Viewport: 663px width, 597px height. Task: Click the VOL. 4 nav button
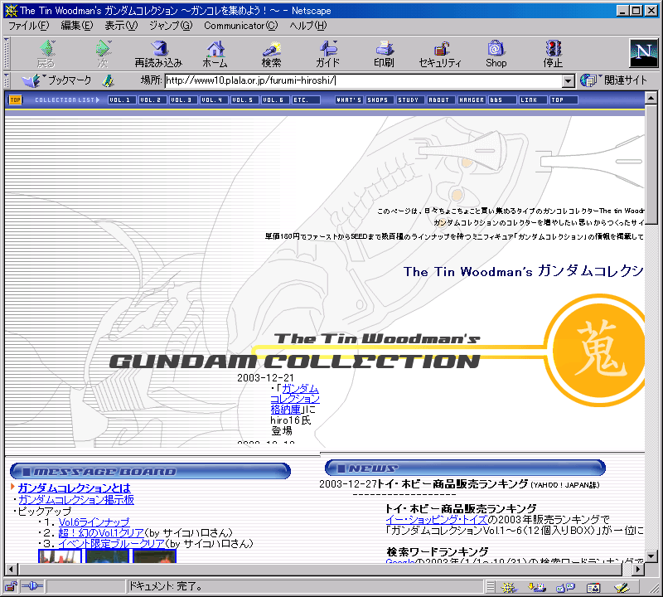214,99
